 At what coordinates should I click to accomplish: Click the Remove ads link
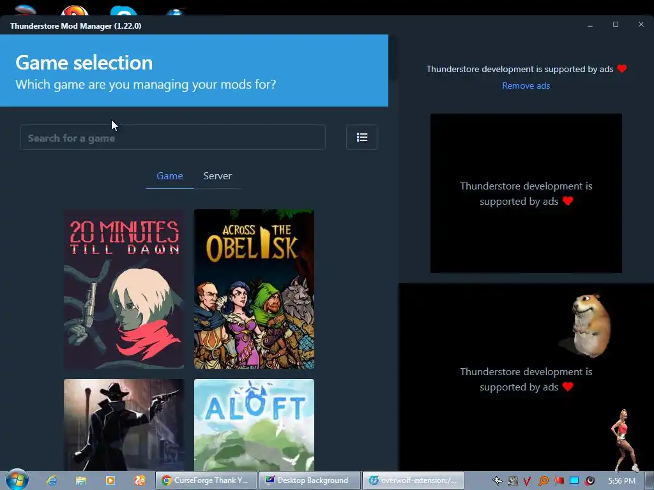click(526, 85)
